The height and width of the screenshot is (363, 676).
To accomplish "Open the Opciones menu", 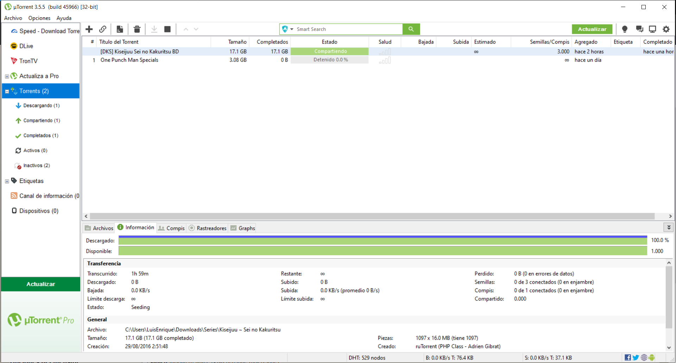I will coord(39,18).
